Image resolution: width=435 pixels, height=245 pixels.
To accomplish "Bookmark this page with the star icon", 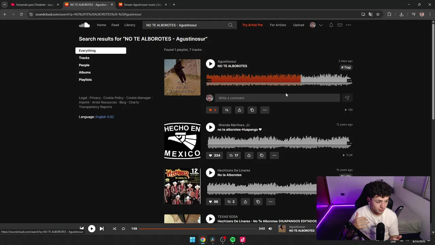I will (378, 14).
